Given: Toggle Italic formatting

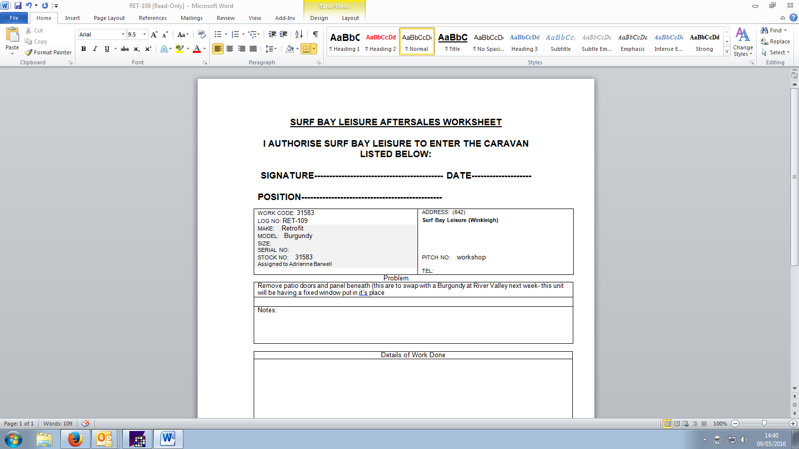Looking at the screenshot, I should pos(95,49).
